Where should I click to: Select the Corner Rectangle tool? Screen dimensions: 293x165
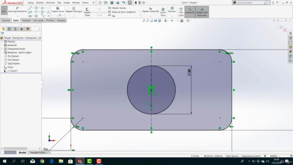point(30,12)
